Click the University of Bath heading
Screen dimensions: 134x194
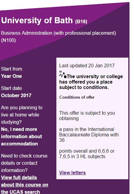pyautogui.click(x=37, y=20)
